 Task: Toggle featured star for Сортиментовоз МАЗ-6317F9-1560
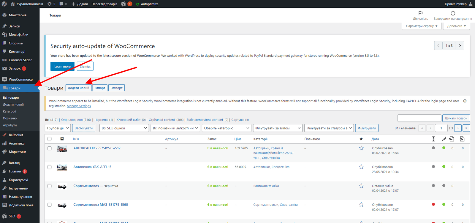(361, 204)
